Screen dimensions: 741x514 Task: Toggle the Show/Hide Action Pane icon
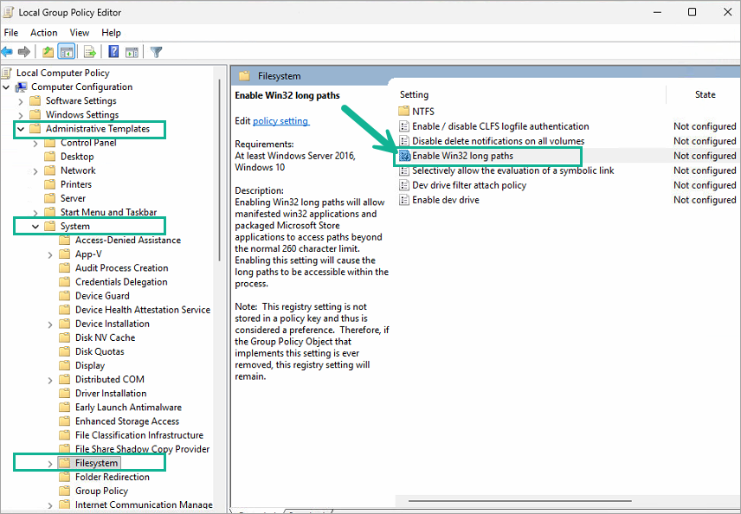tap(132, 52)
